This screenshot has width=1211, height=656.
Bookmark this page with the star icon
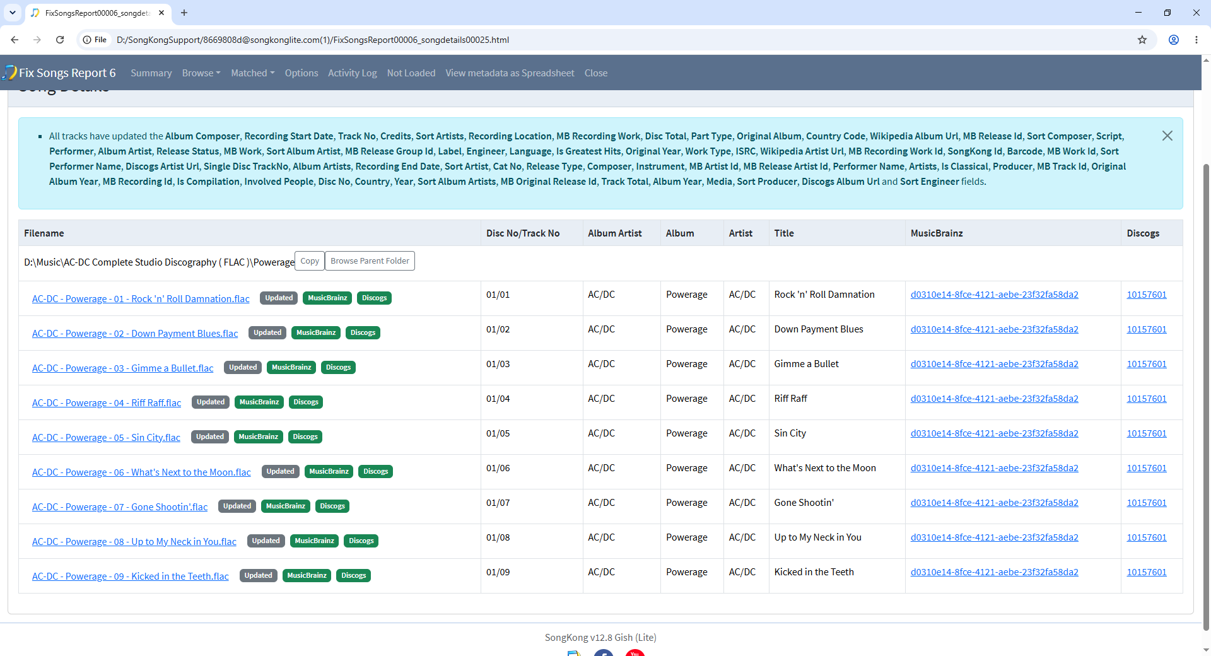1142,40
